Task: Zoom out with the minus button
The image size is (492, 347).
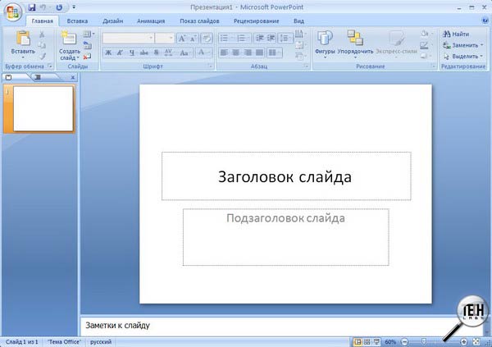Action: (x=405, y=341)
